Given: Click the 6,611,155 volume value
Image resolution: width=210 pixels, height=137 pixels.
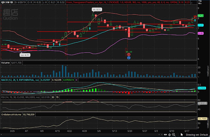Looking at the screenshot, I should 16,63.
